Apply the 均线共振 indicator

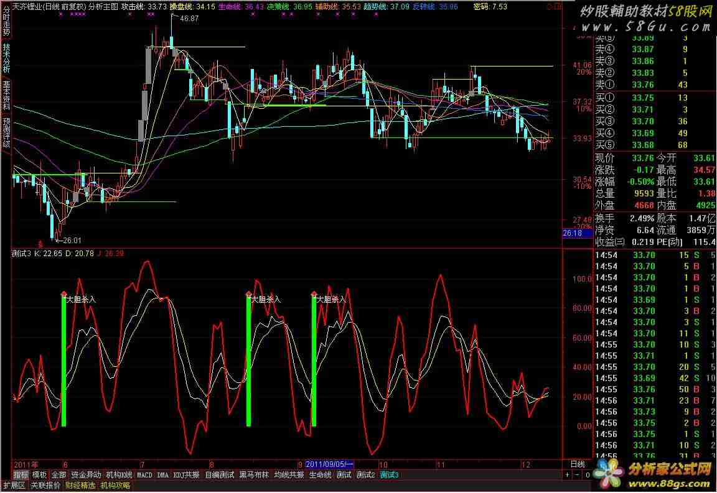(x=289, y=475)
